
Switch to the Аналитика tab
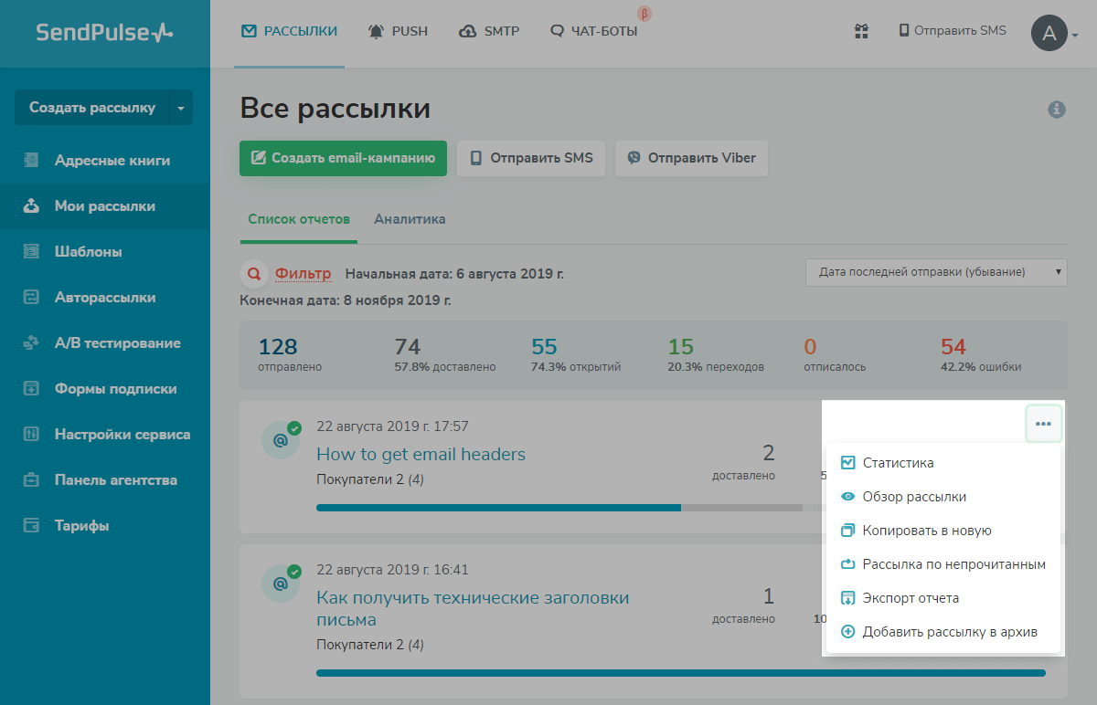click(410, 219)
